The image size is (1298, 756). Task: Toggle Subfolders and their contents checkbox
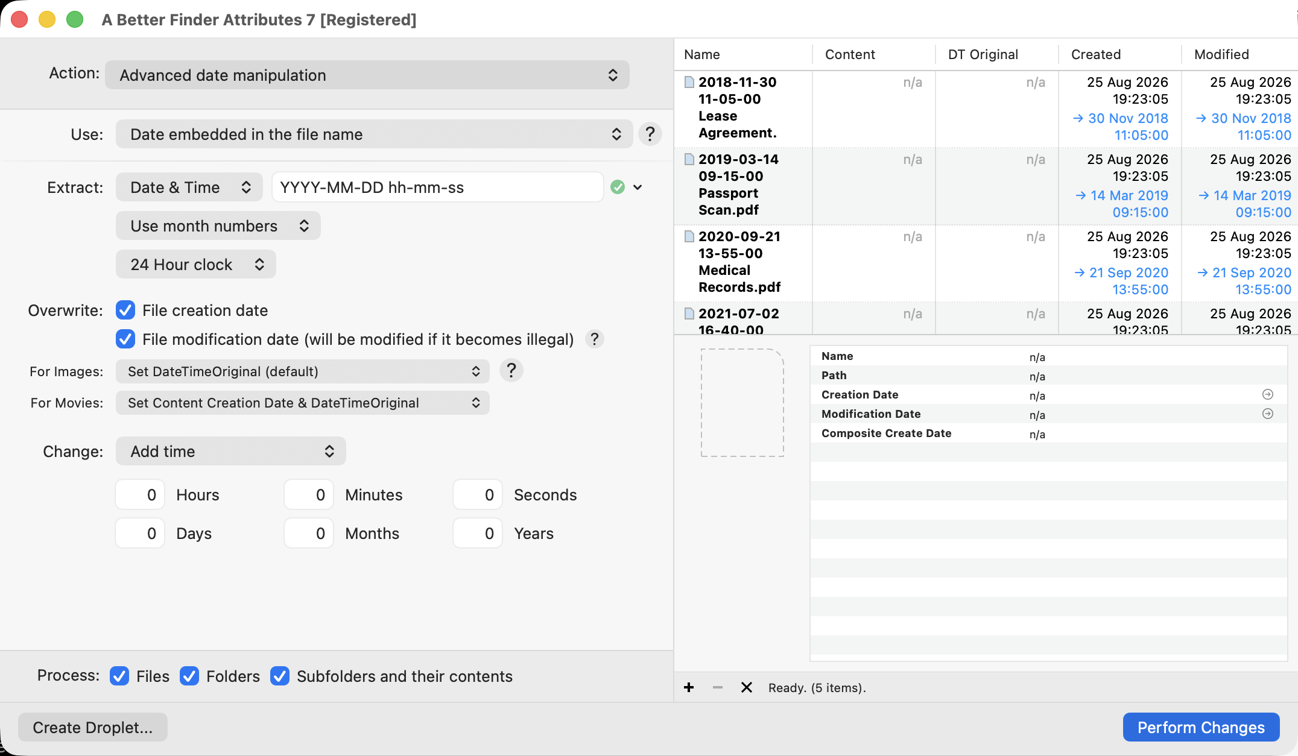tap(280, 676)
